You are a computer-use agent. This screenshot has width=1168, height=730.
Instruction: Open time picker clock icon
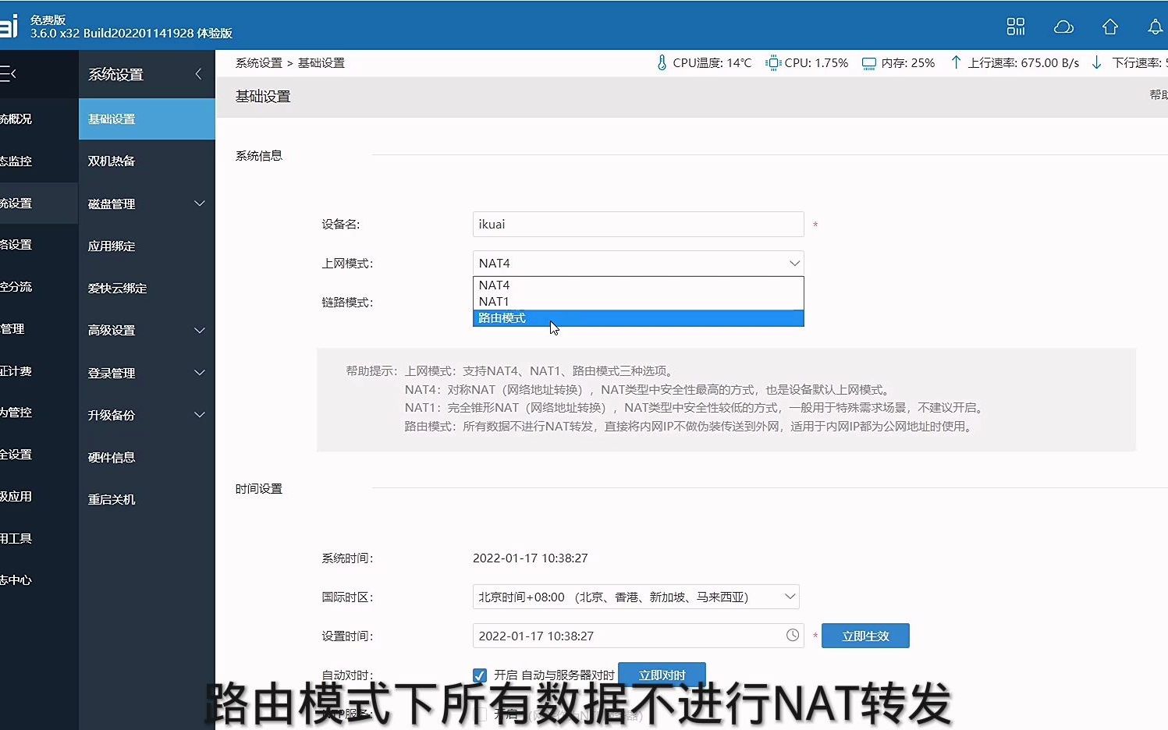point(792,635)
